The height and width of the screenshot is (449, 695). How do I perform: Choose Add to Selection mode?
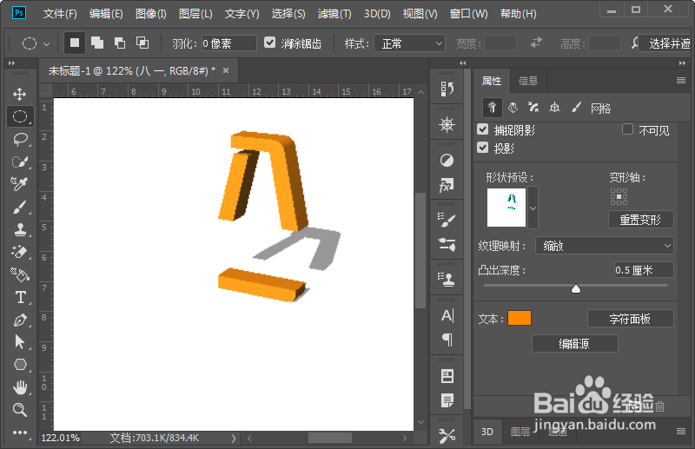97,43
